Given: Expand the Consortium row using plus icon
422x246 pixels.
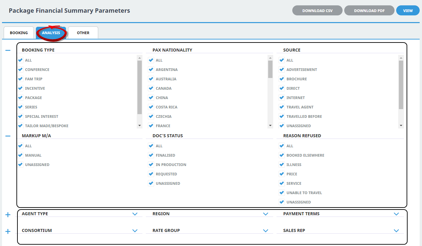Looking at the screenshot, I should coord(8,231).
